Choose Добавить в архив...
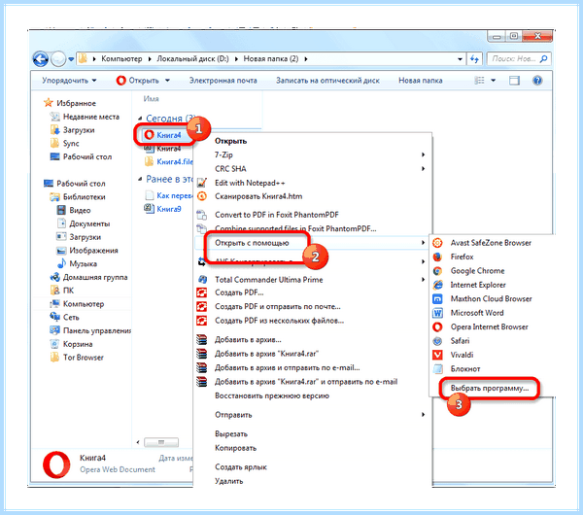This screenshot has width=583, height=515. click(248, 340)
